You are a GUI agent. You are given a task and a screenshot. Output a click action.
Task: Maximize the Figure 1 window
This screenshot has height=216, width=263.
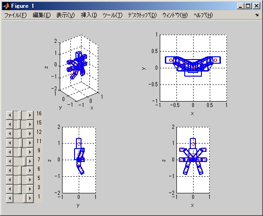coord(248,6)
